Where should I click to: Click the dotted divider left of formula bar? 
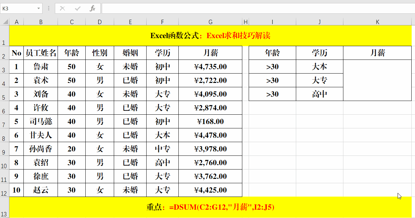click(49, 8)
